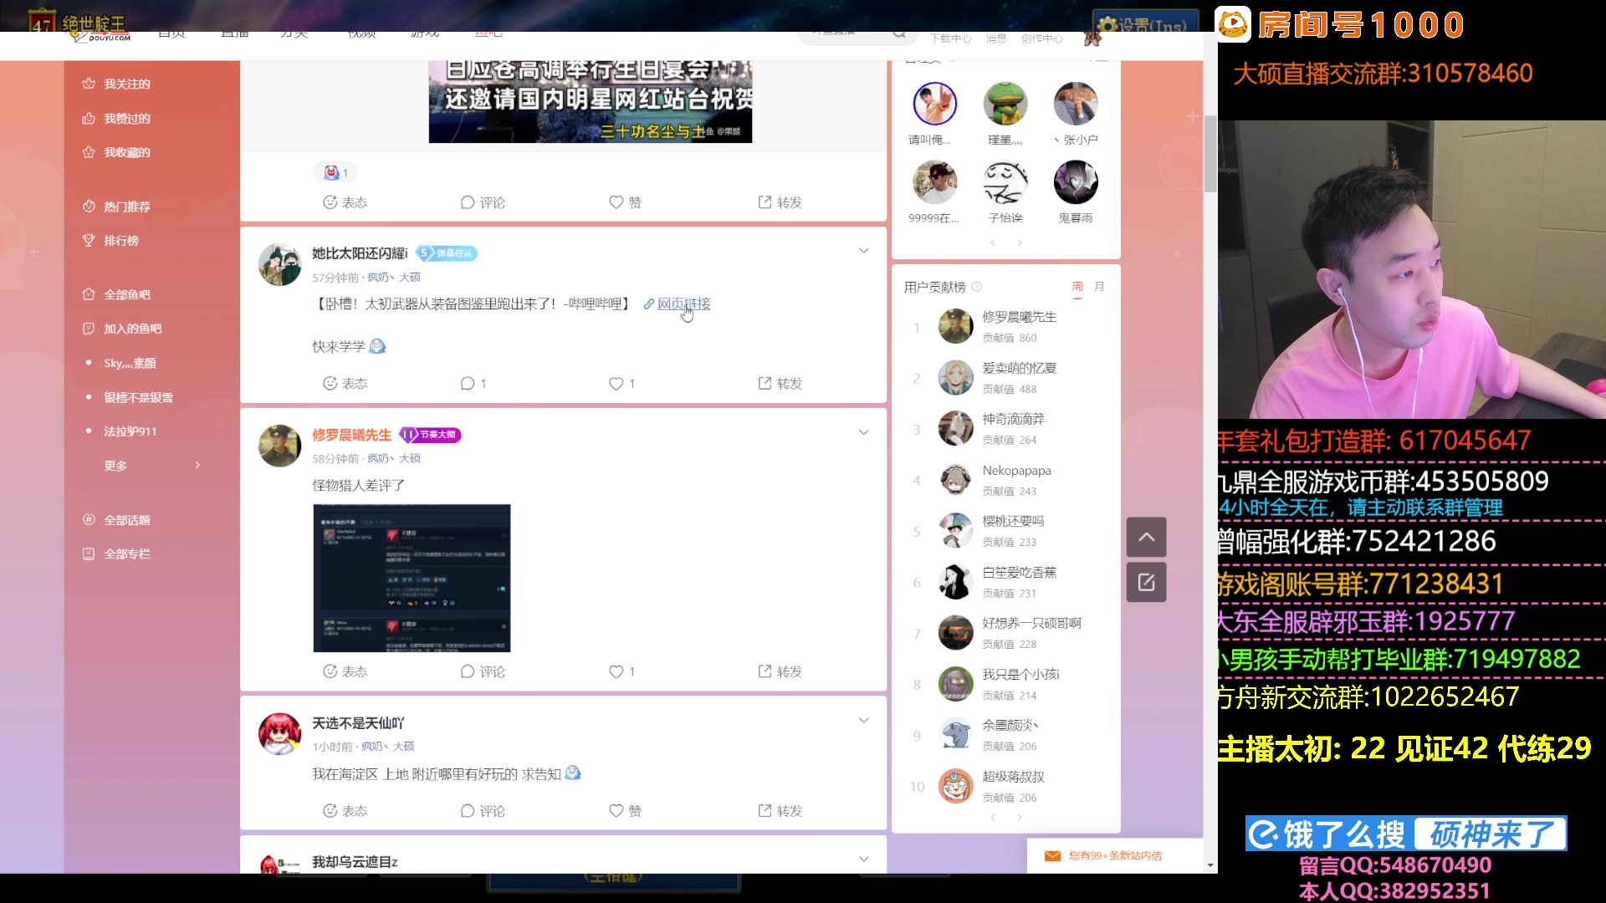This screenshot has width=1606, height=903.
Task: Click 评论 on the 怪物猎人差评了 post
Action: pos(483,671)
